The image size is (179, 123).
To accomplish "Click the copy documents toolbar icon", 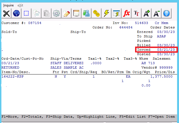I will (x=36, y=13).
